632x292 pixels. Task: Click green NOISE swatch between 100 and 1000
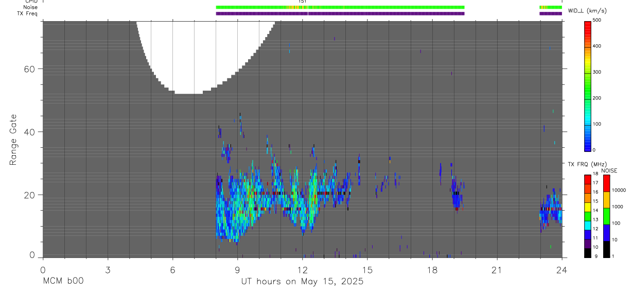(606, 216)
